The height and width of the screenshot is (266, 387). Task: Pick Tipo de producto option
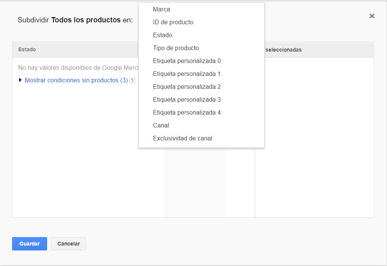pos(201,48)
